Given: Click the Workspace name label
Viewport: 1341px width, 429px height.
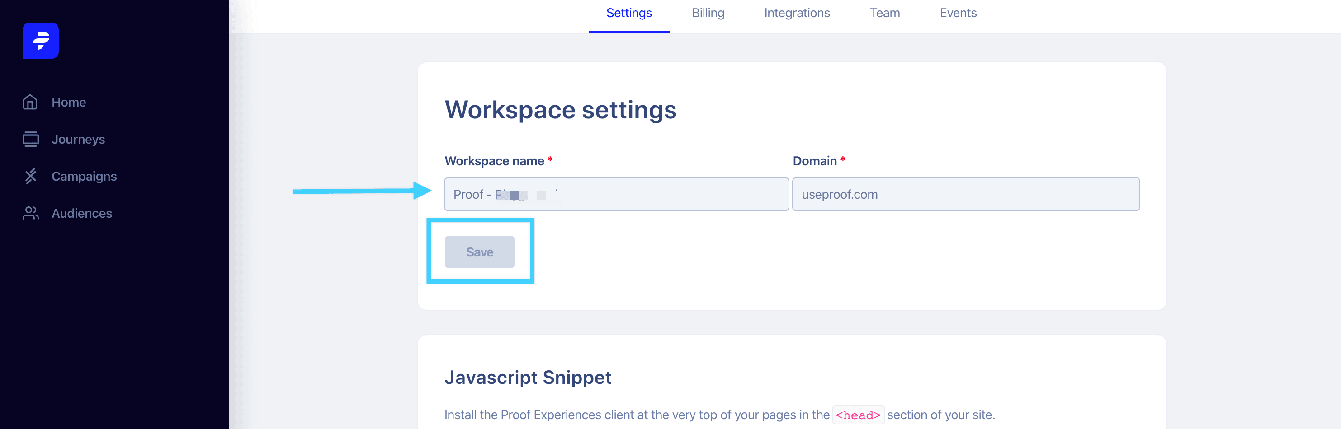Looking at the screenshot, I should (x=494, y=161).
